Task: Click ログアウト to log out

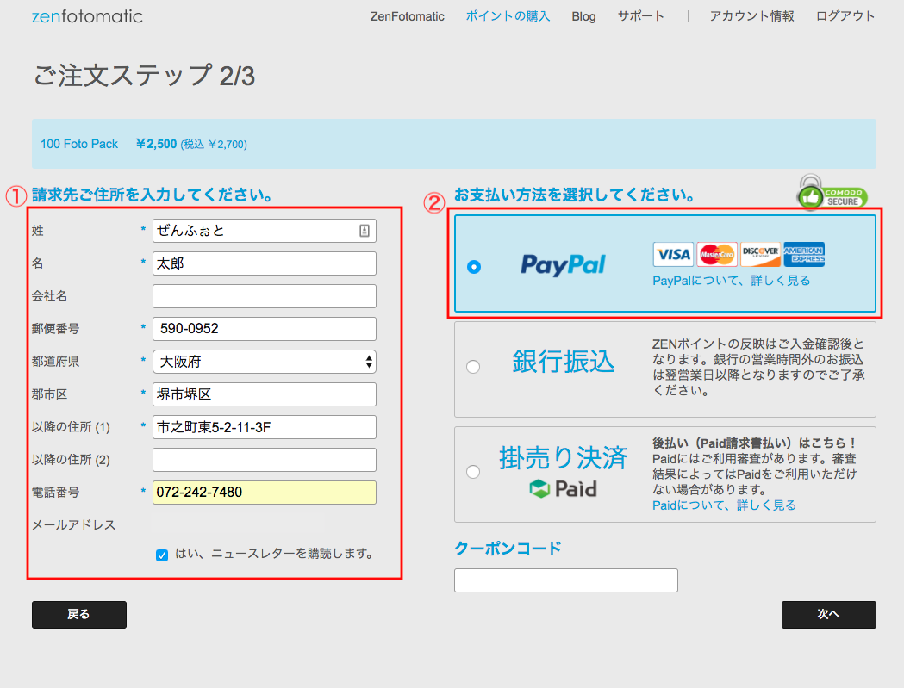Action: point(845,16)
